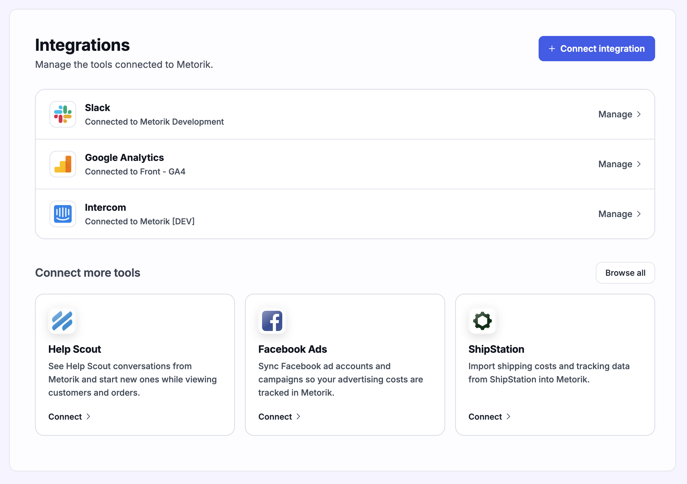
Task: Manage the Intercom integration
Action: coord(619,214)
